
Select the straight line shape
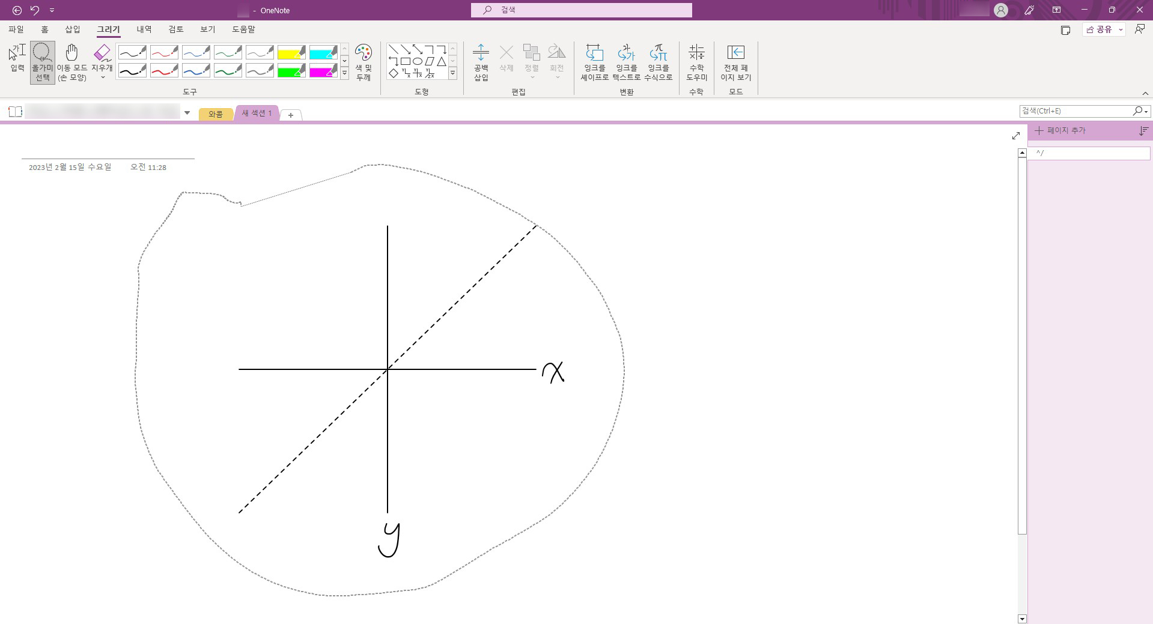coord(394,49)
